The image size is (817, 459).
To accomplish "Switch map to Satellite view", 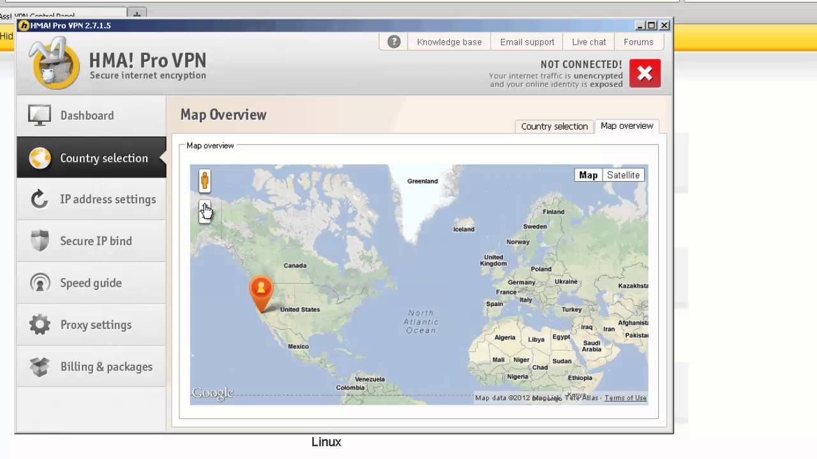I will (623, 175).
